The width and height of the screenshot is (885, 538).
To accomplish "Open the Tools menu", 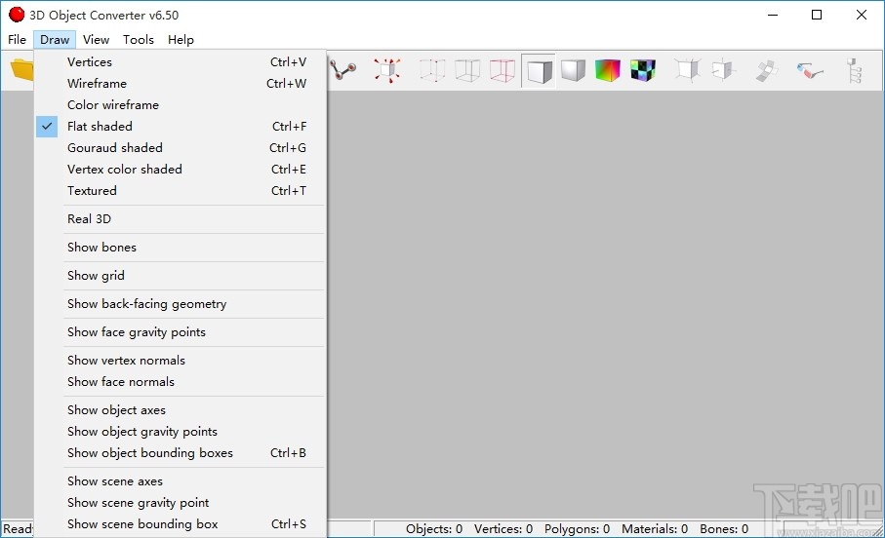I will pyautogui.click(x=139, y=40).
